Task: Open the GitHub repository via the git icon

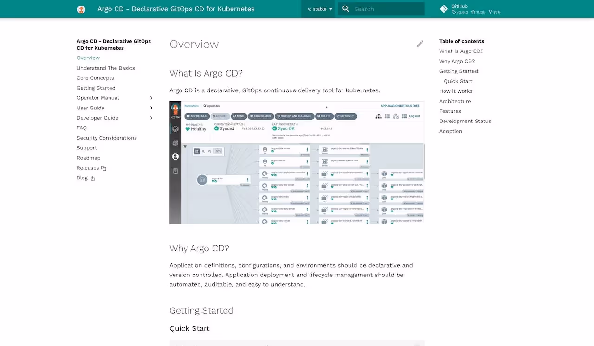Action: click(x=443, y=9)
